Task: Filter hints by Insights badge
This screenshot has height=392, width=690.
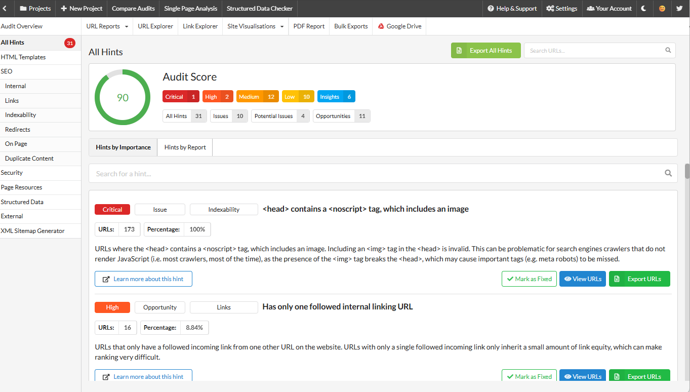Action: click(x=336, y=97)
